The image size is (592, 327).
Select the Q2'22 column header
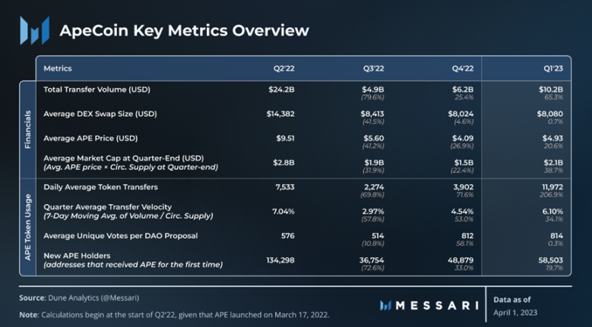pyautogui.click(x=284, y=68)
